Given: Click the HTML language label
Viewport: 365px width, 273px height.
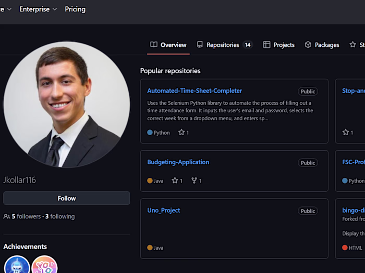Looking at the screenshot, I should [356, 248].
